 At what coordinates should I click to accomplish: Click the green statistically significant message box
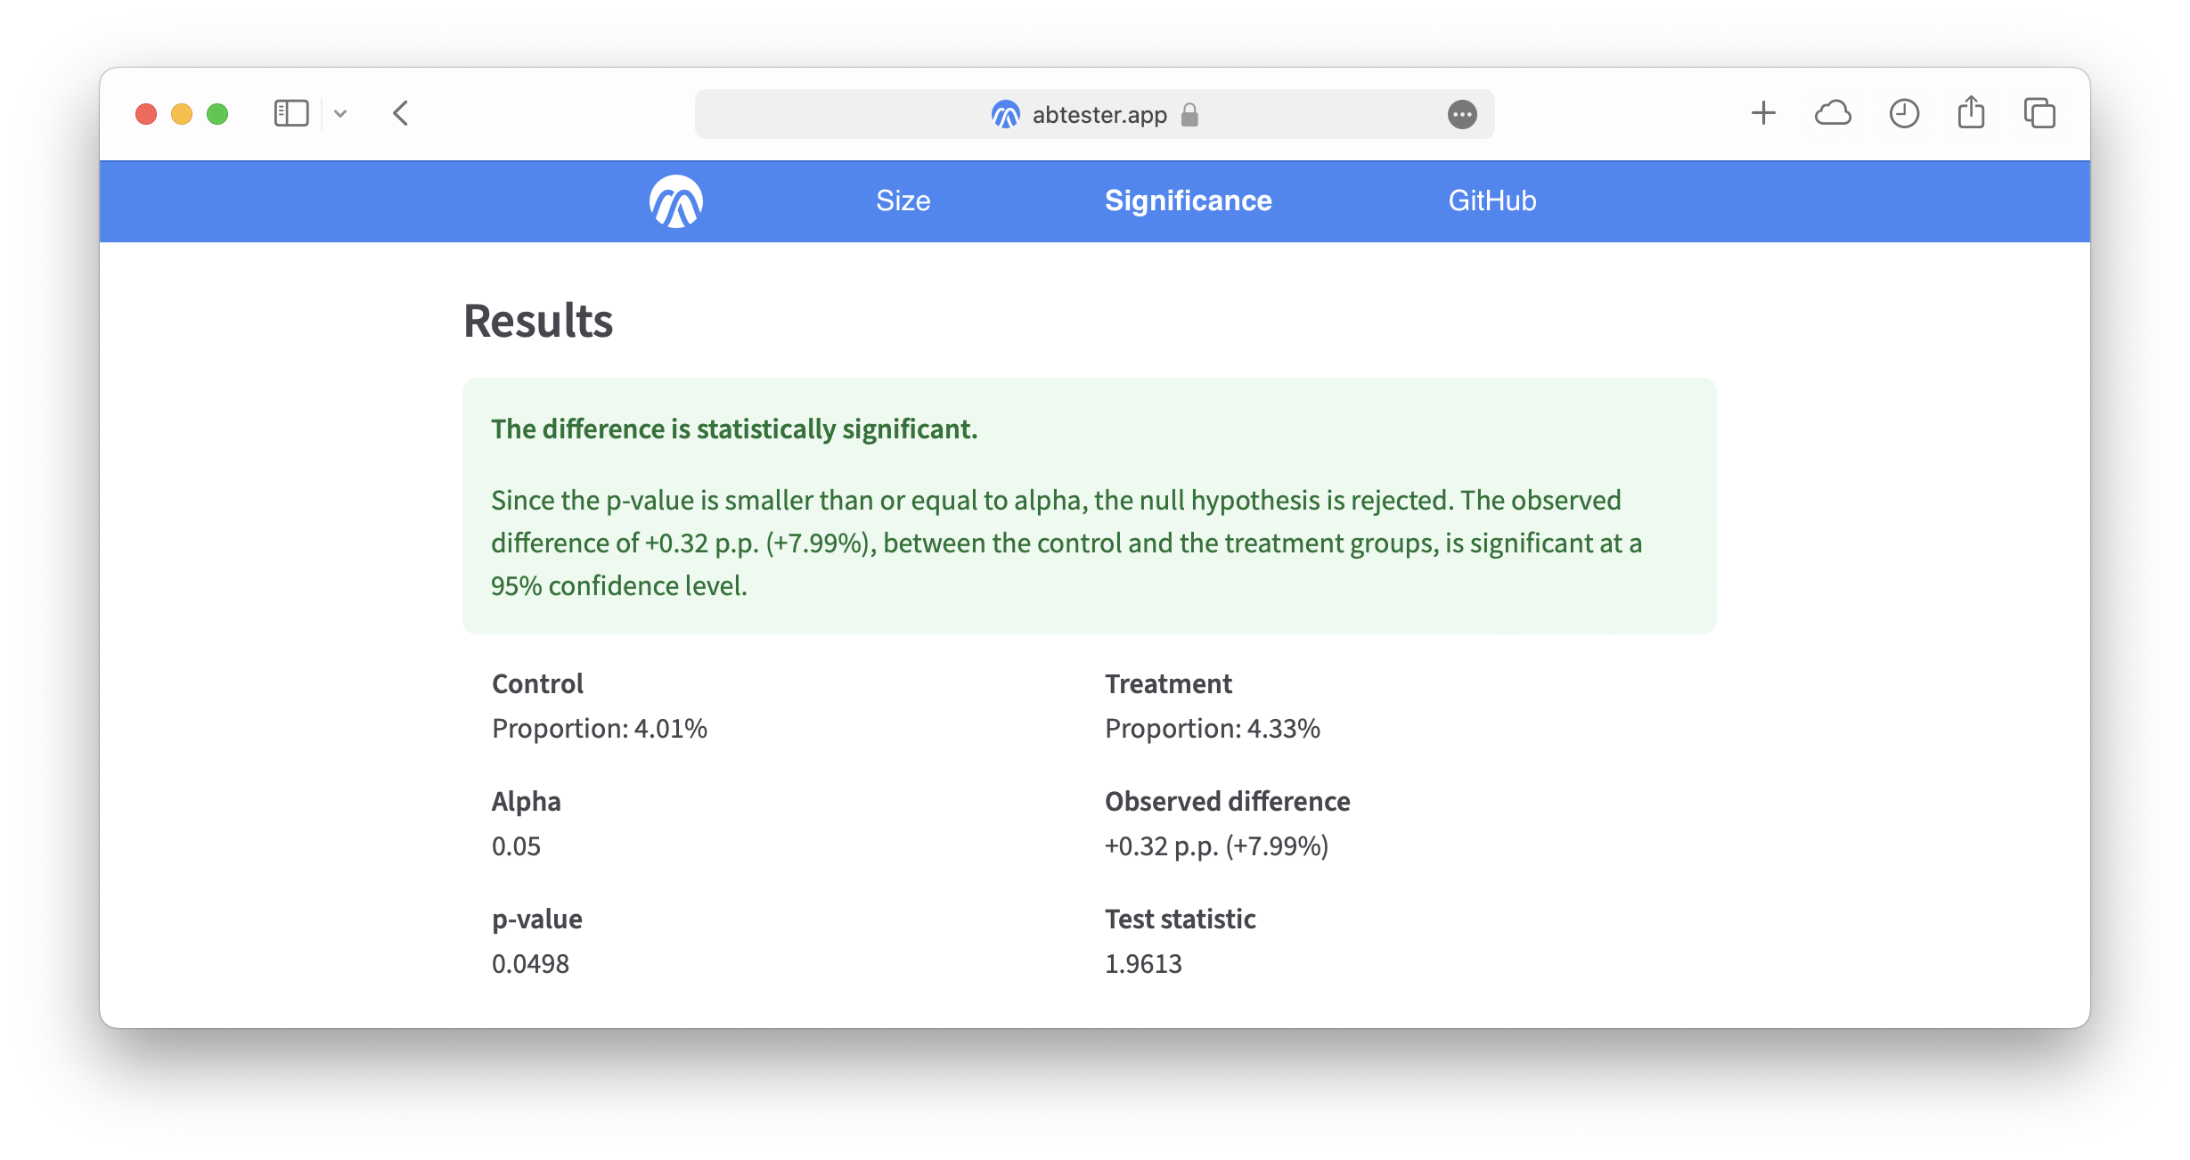(x=1089, y=506)
